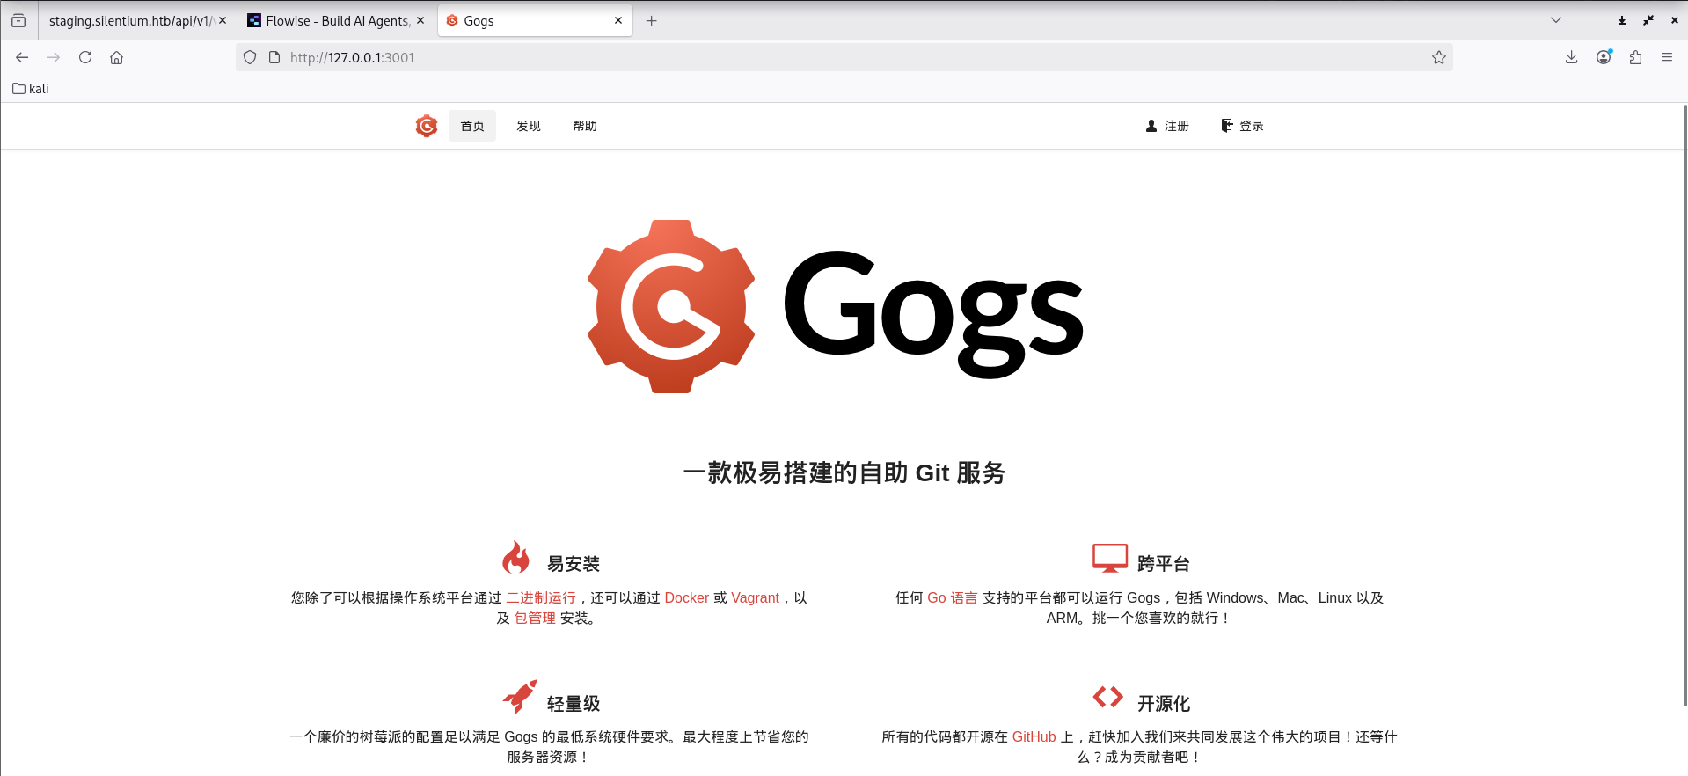Open the Firefox account icon
The height and width of the screenshot is (776, 1688).
point(1604,57)
